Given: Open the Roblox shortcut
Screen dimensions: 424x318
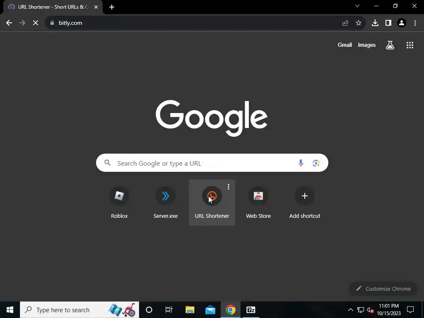Looking at the screenshot, I should pos(119,202).
